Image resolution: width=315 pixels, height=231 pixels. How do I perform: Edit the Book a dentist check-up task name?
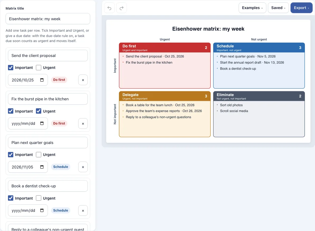48,186
